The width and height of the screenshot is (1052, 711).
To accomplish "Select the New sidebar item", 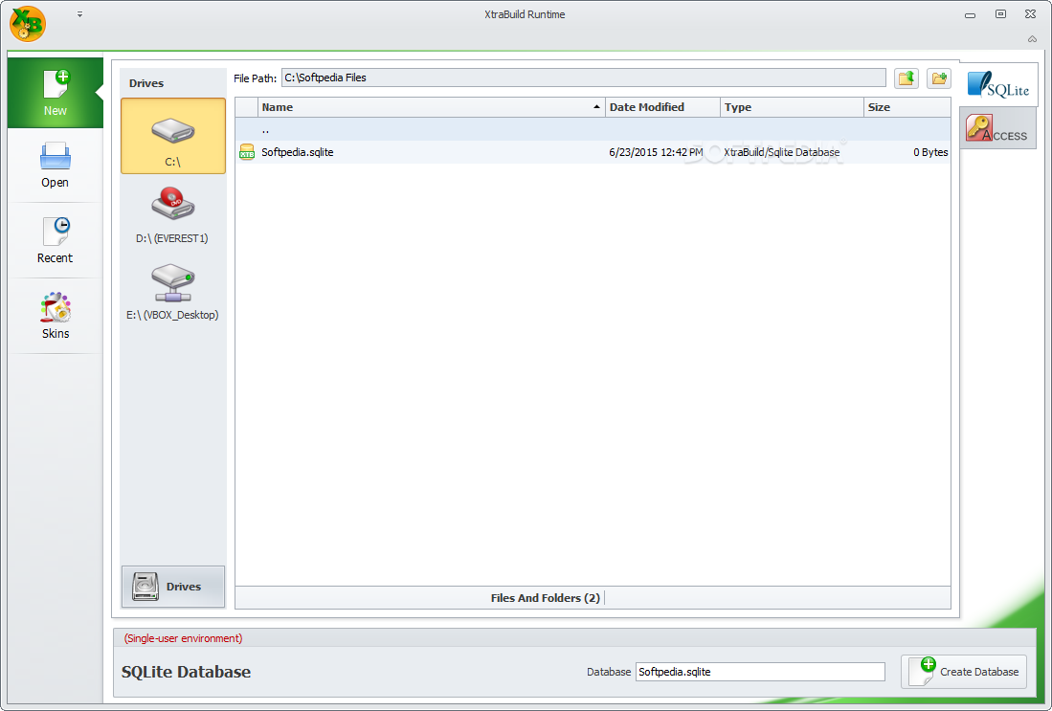I will coord(55,93).
